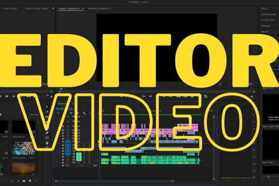This screenshot has width=279, height=186.
Task: Open the Audio Clip Mixer tab
Action: [x=36, y=9]
